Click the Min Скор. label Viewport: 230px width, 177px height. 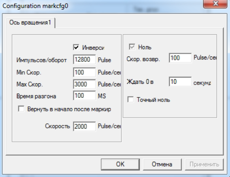(29, 73)
